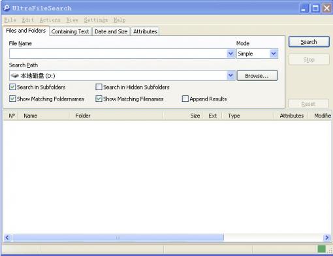Switch to Files and Folders tab
Viewport: 333px width, 256px height.
coord(26,31)
